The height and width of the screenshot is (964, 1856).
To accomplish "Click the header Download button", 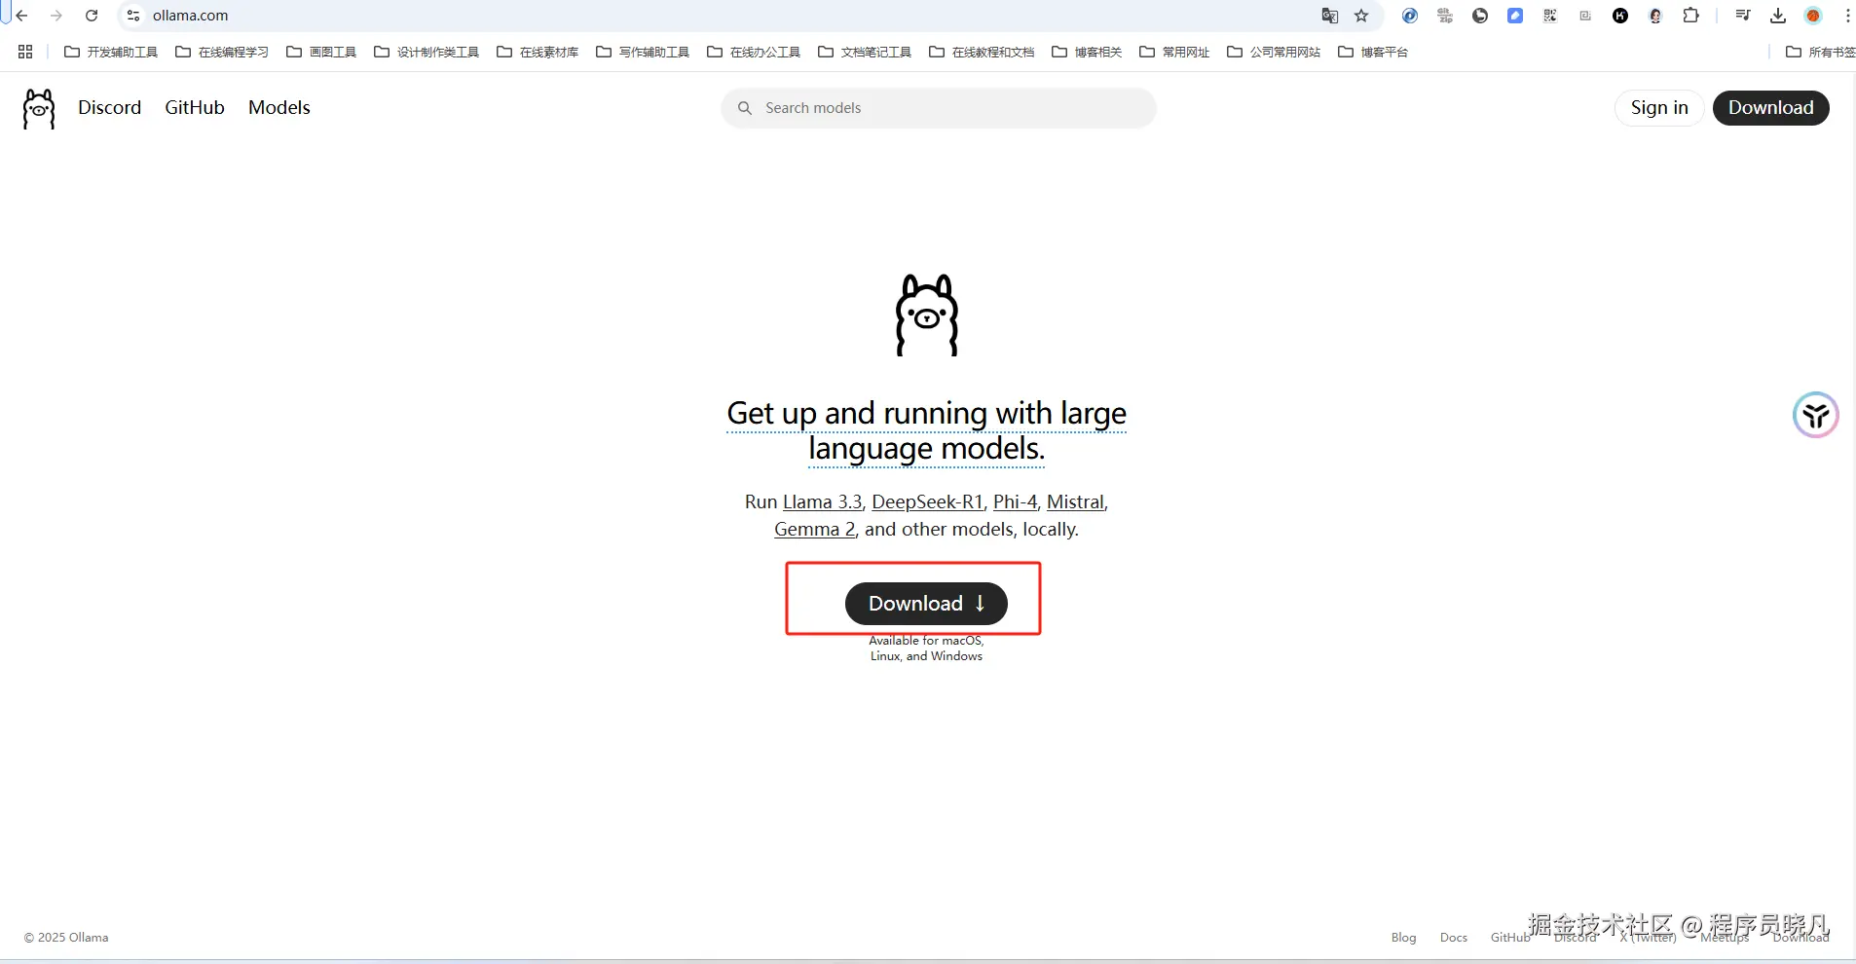I will click(1770, 107).
